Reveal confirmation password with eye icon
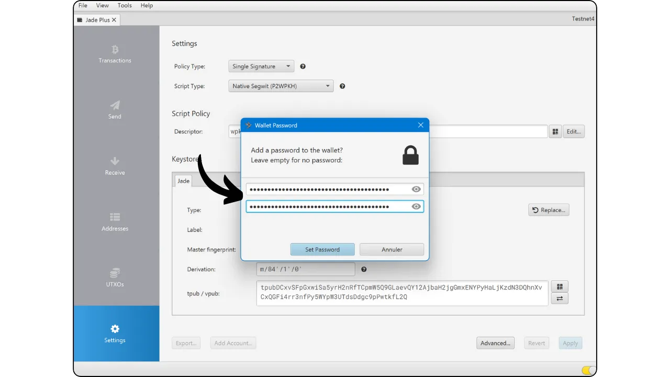 tap(416, 207)
